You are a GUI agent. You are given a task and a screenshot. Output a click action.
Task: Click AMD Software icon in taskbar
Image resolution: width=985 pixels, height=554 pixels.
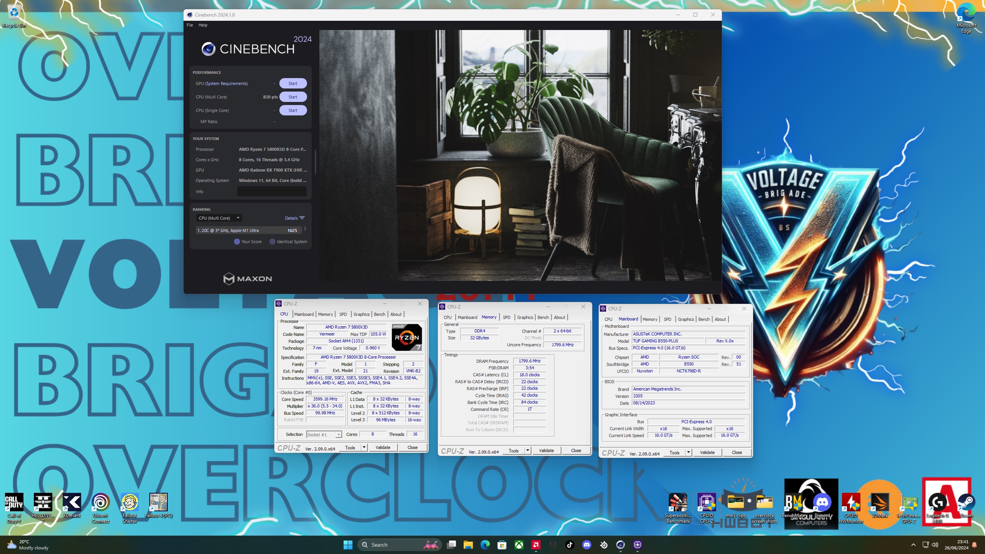coord(536,545)
